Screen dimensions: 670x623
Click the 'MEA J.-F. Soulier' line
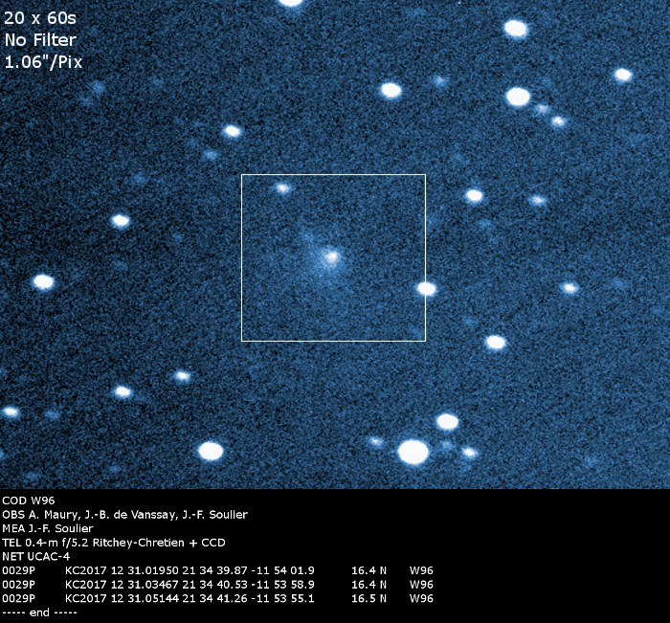point(48,528)
